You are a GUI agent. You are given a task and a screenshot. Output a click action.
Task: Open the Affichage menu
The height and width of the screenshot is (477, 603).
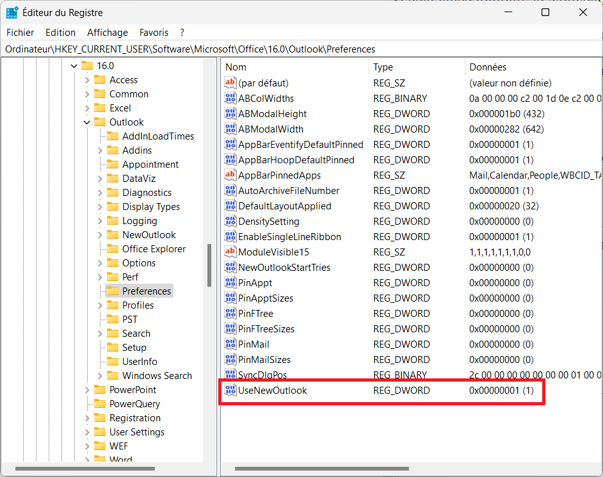click(107, 32)
